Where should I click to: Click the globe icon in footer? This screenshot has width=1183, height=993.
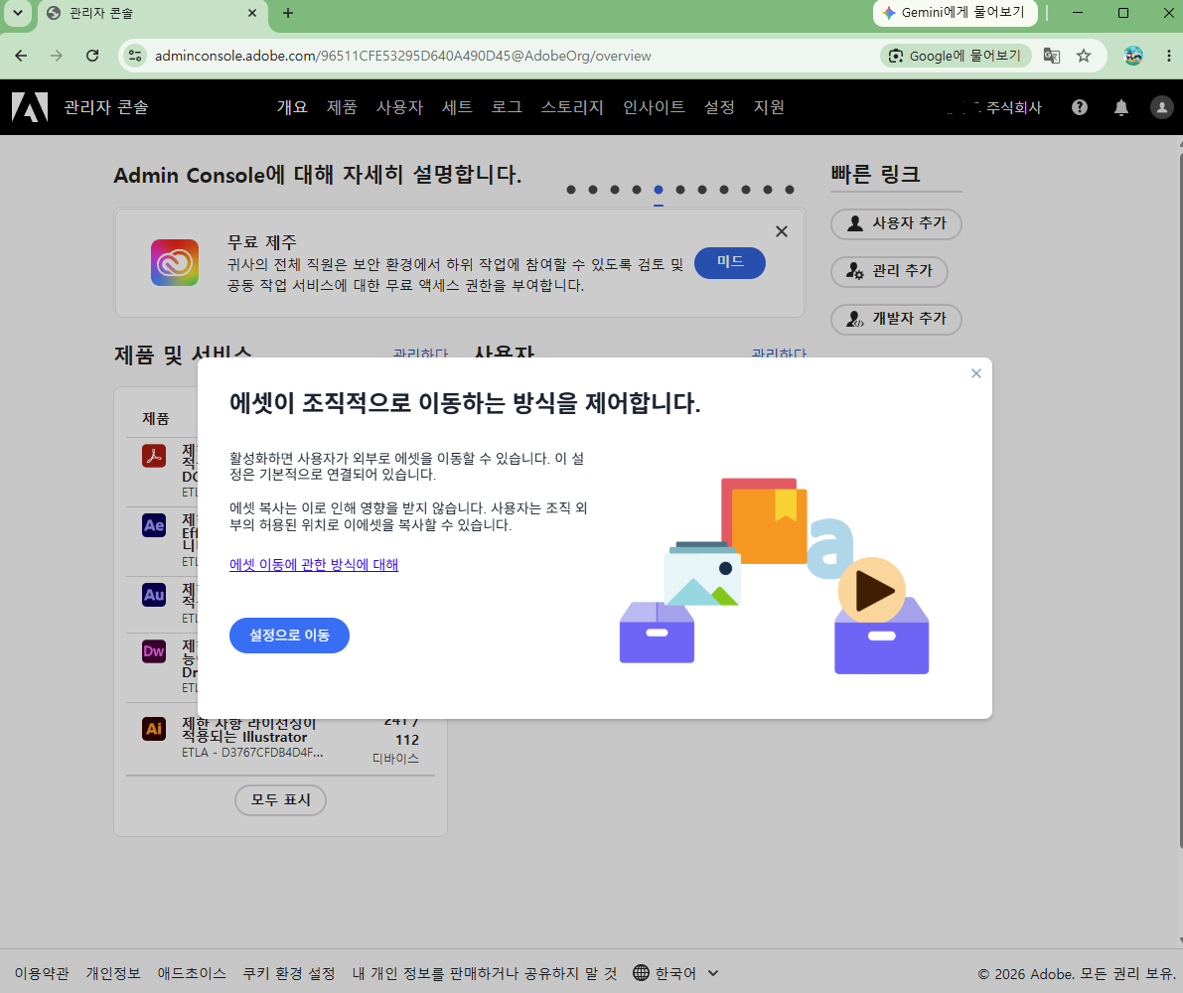pyautogui.click(x=641, y=972)
